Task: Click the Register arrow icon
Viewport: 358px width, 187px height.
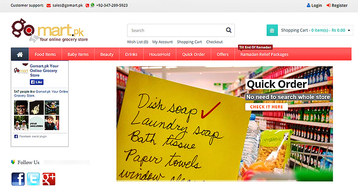Action: (329, 5)
